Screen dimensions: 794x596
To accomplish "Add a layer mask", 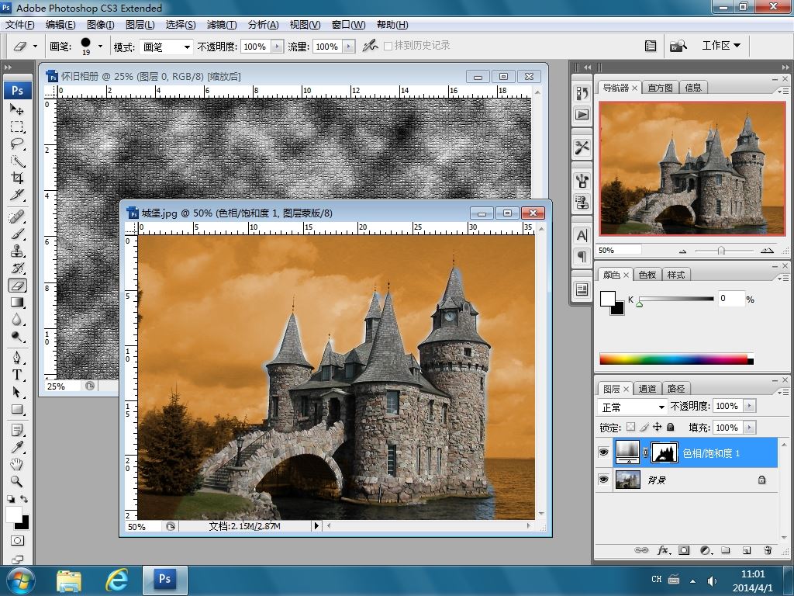I will [x=684, y=550].
